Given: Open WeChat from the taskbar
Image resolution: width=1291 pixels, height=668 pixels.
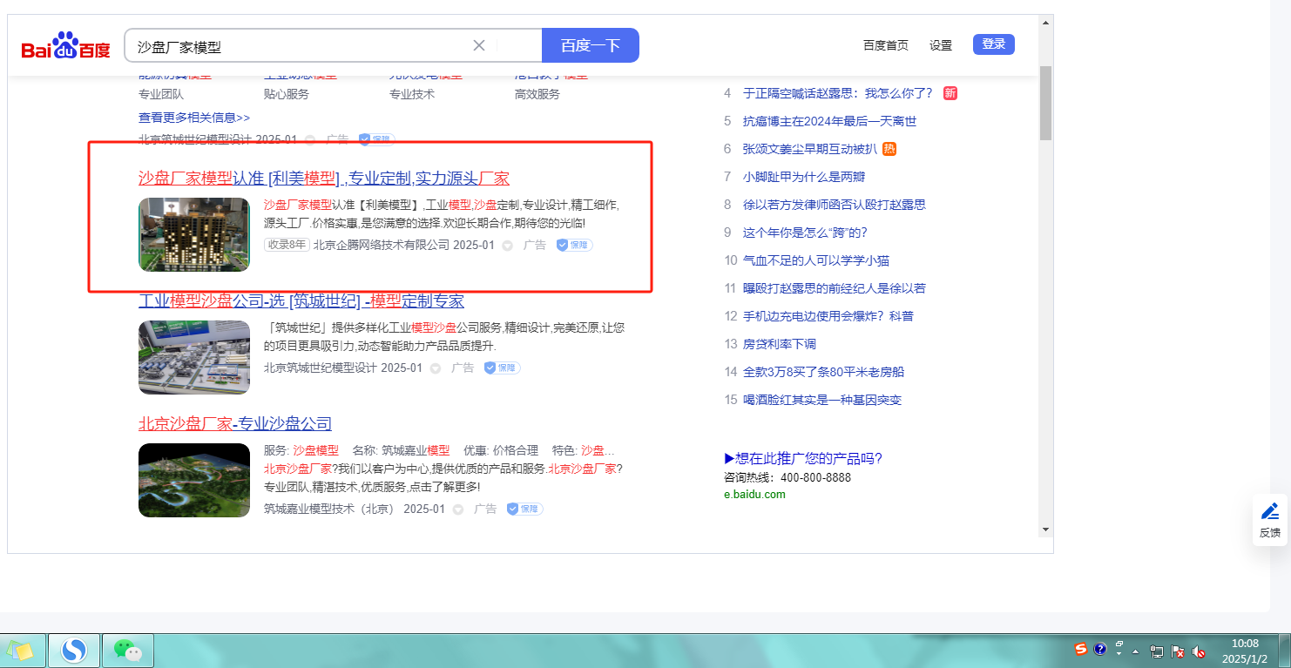Looking at the screenshot, I should [x=128, y=650].
